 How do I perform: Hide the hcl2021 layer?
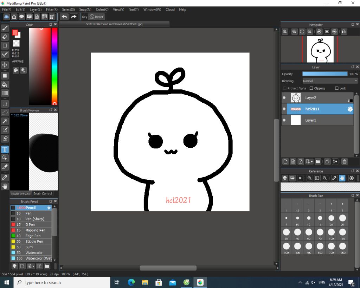tap(284, 109)
